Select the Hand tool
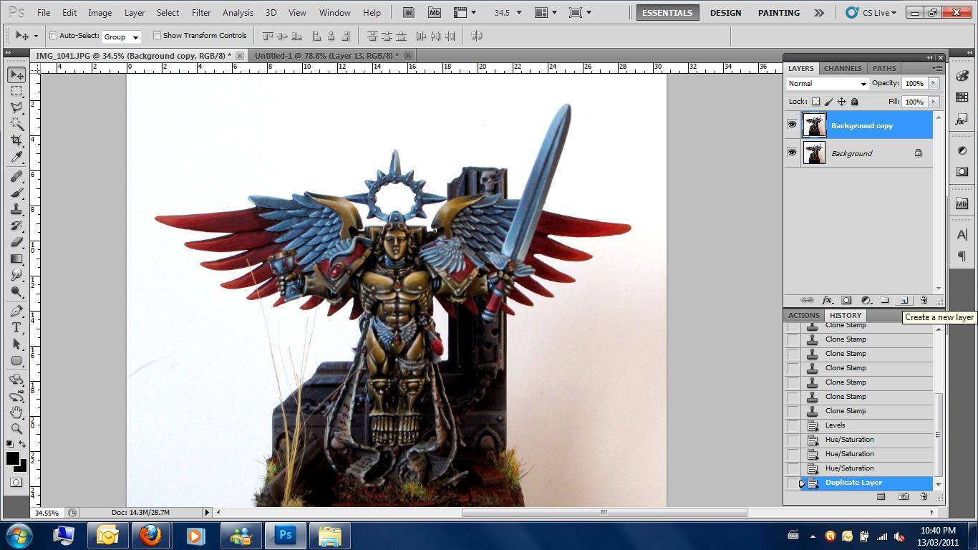Screen dimensions: 978x550 [x=16, y=412]
